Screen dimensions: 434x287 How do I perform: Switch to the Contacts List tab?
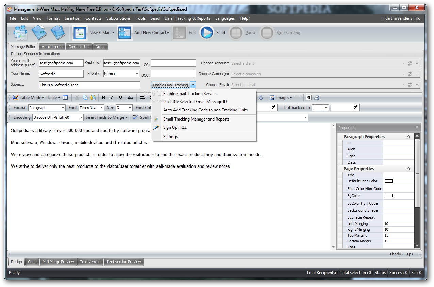(x=79, y=47)
